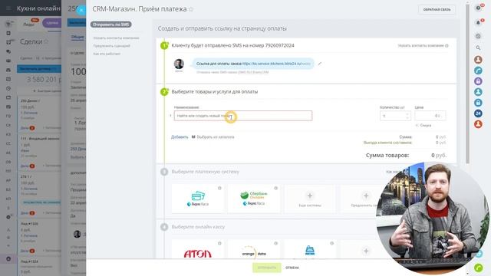
Task: Open info icon on Сбербанк Онлайн card
Action: click(x=276, y=188)
